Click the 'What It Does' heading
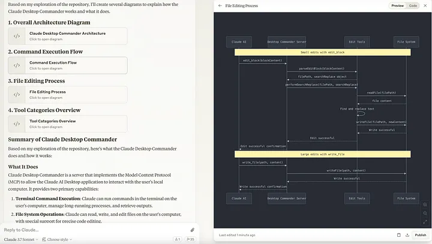This screenshot has width=432, height=244. (x=23, y=167)
